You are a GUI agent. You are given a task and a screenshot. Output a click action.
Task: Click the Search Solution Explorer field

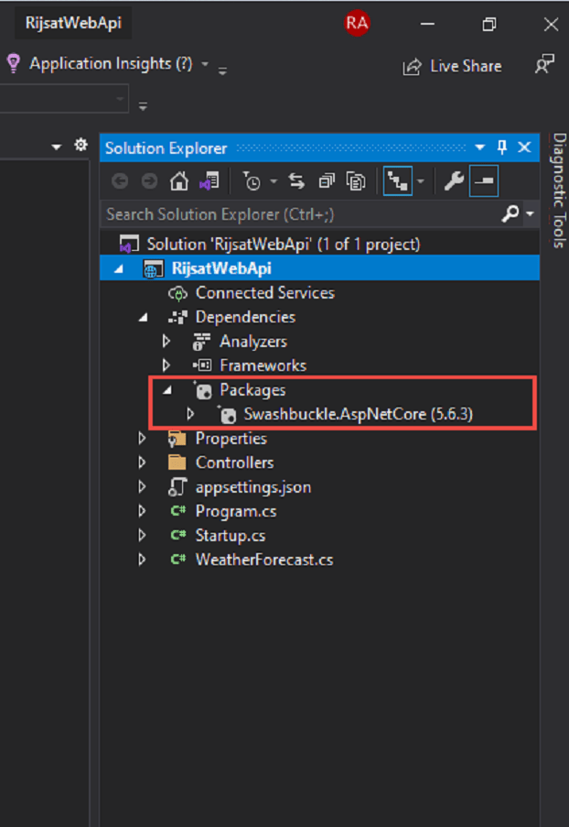click(300, 213)
